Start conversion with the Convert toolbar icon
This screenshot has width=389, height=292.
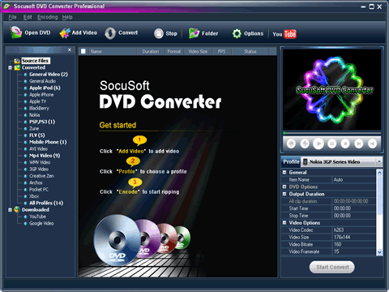[110, 33]
